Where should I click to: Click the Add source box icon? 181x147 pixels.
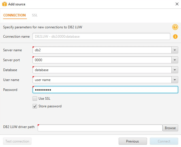[x=5, y=4]
